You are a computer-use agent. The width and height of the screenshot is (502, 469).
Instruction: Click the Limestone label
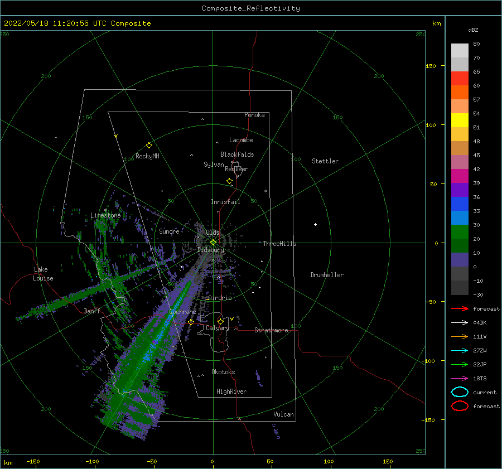point(105,215)
